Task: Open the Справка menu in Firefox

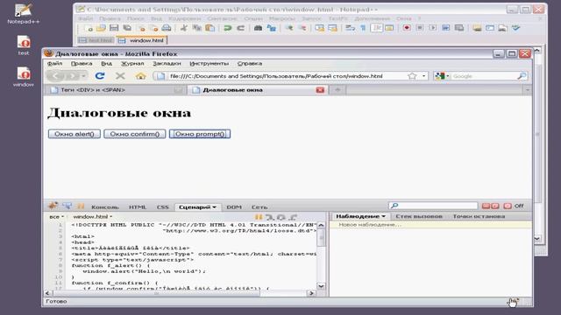Action: point(250,64)
